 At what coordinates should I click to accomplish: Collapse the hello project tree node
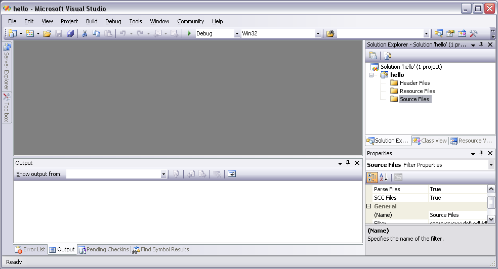click(371, 75)
